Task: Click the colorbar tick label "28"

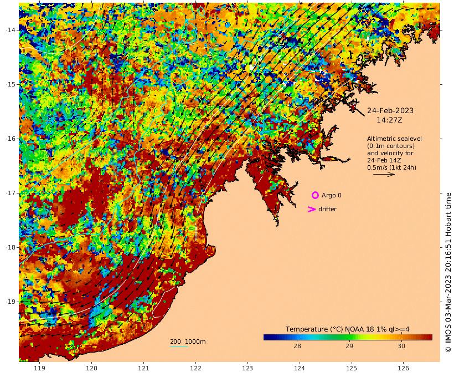Action: pyautogui.click(x=297, y=346)
